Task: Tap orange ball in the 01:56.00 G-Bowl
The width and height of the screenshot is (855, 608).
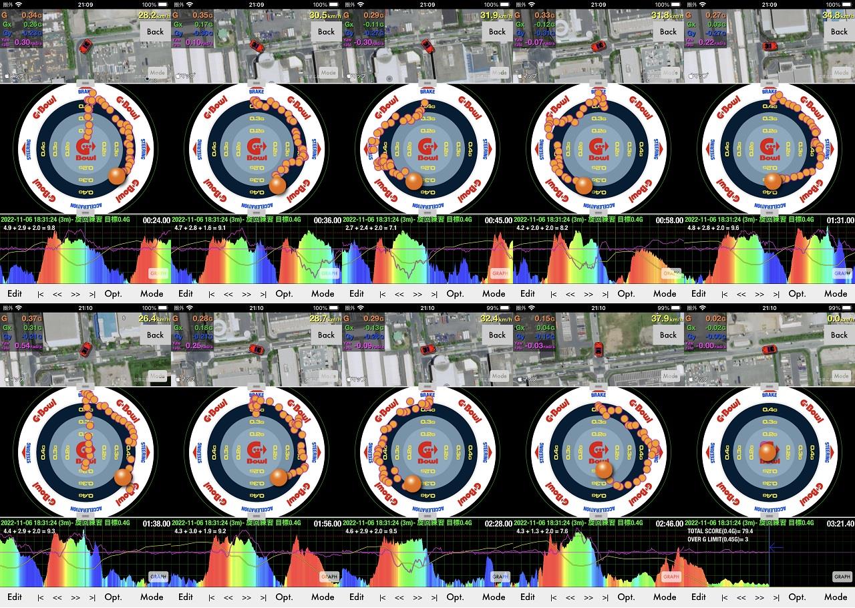Action: (279, 477)
